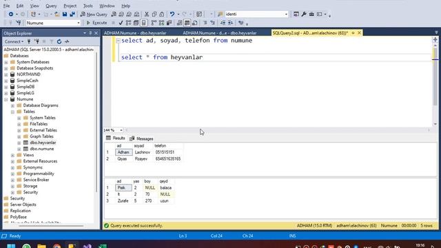This screenshot has height=248, width=441.
Task: Click the Execute button
Action: [x=96, y=23]
